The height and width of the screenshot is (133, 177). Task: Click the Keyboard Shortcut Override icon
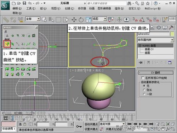click(126, 20)
